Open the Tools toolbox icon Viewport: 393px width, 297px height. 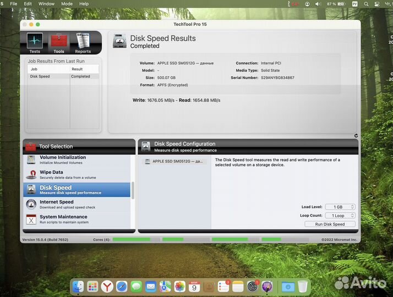coord(59,43)
